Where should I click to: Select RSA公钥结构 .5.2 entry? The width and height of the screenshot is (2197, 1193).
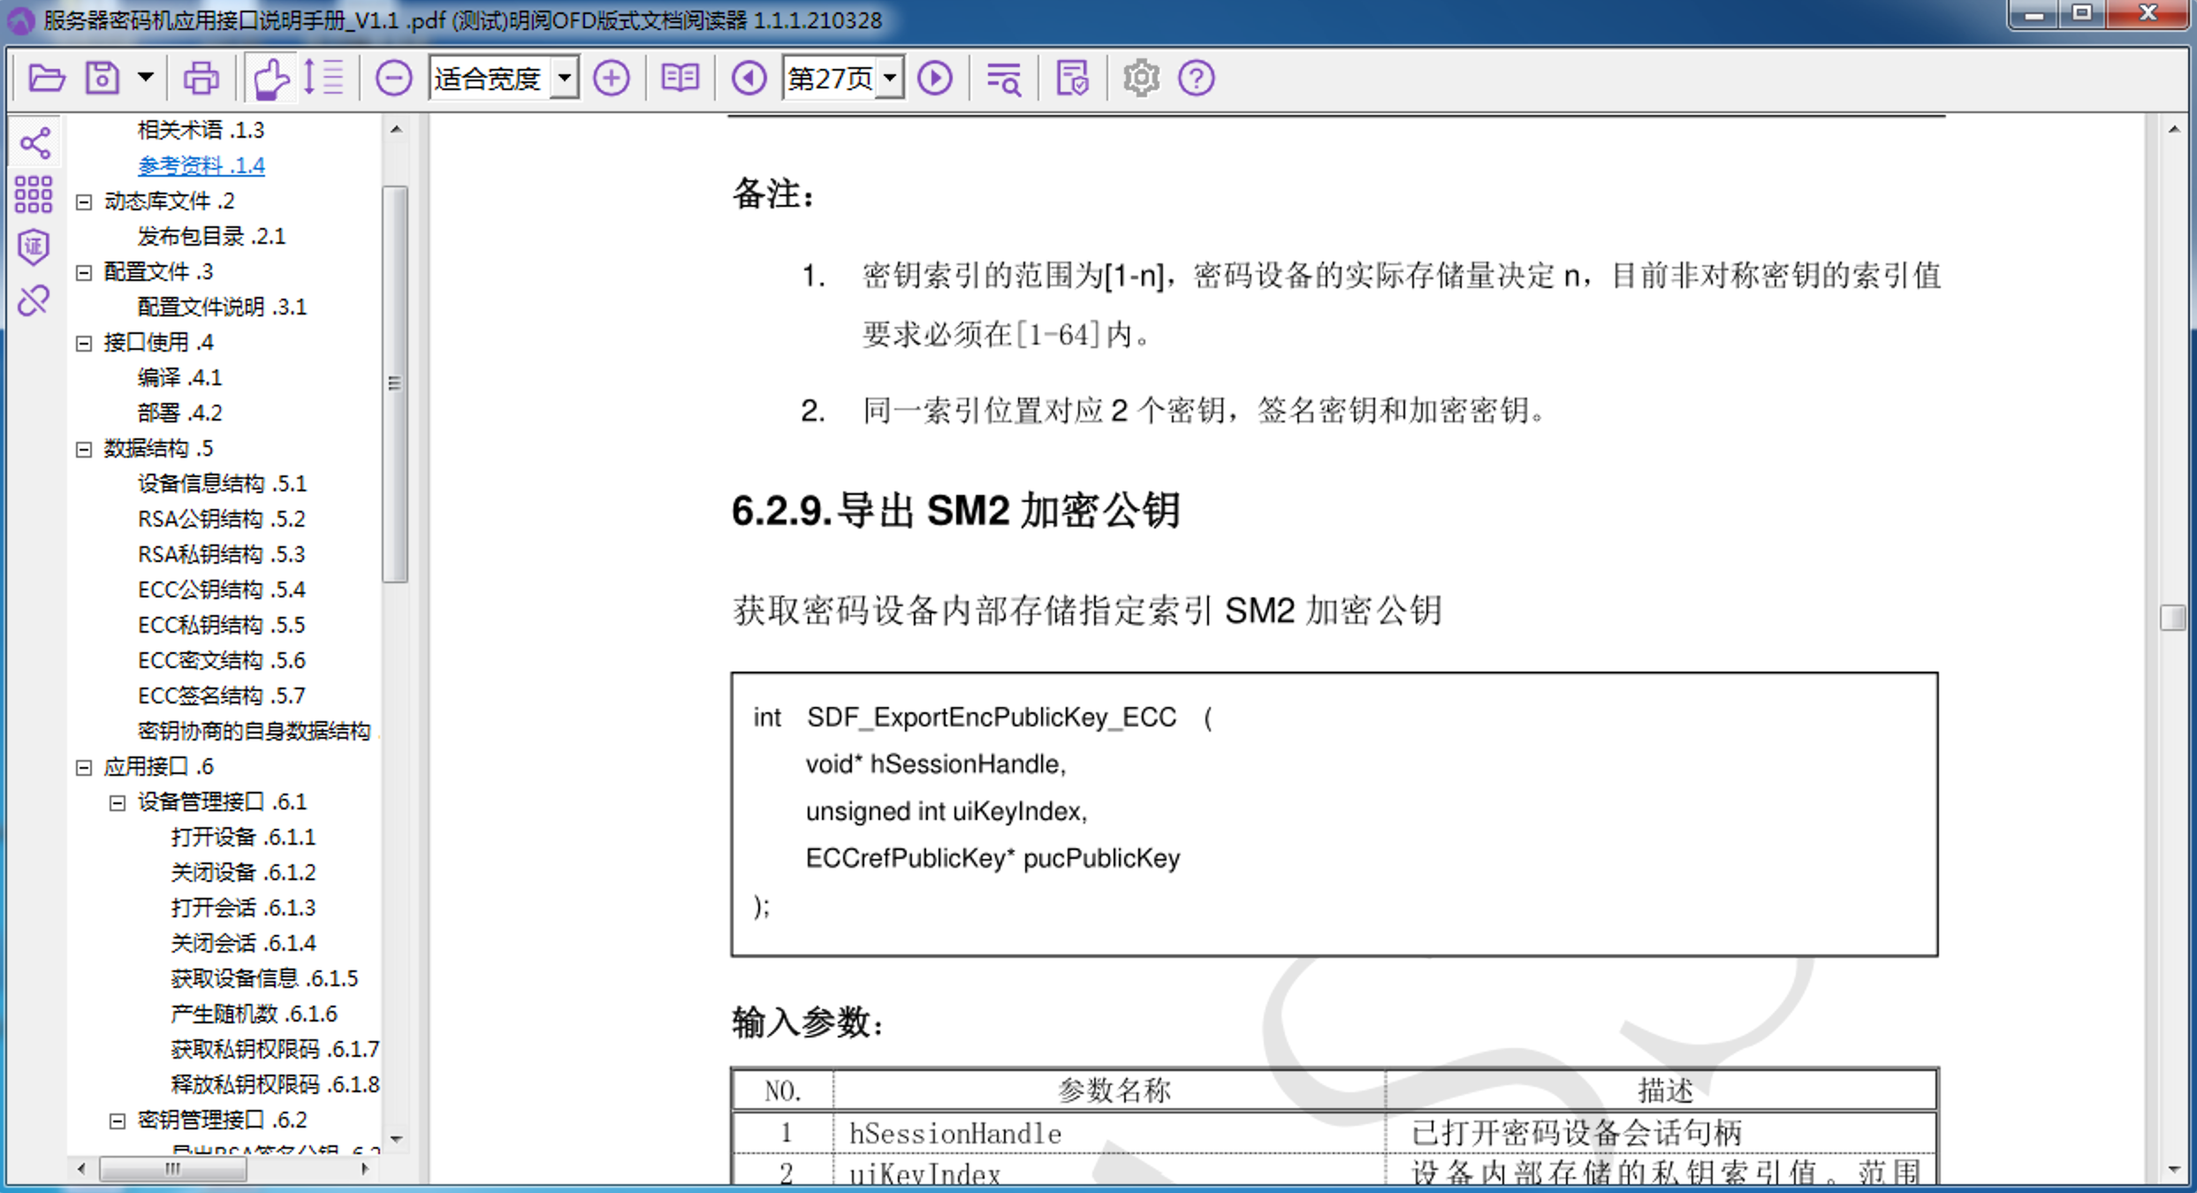(221, 519)
